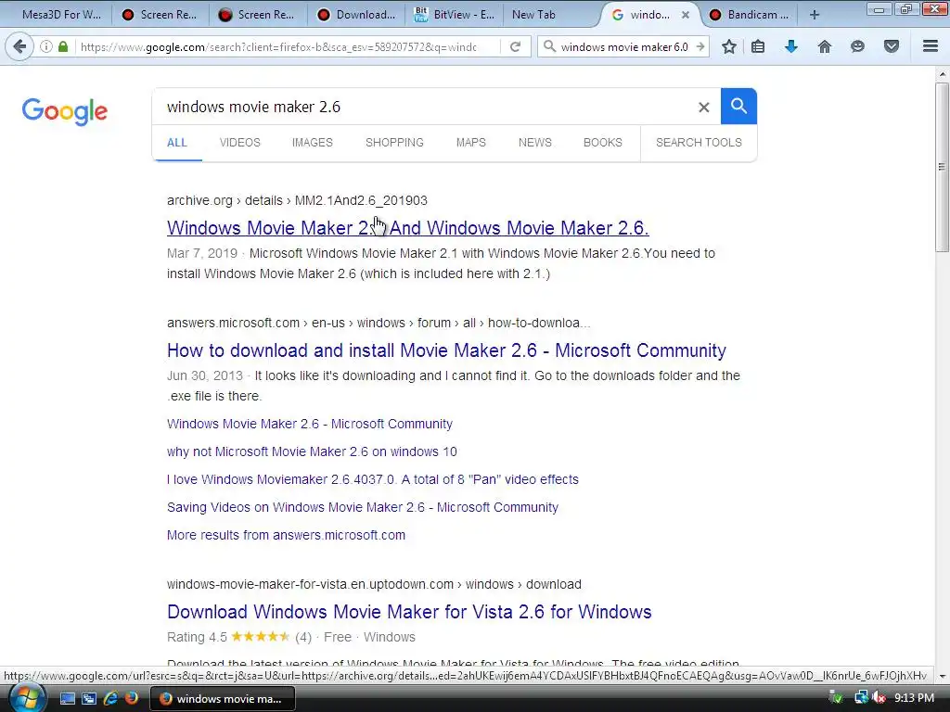The height and width of the screenshot is (712, 950).
Task: Click the 9:13 PM taskbar clock
Action: pos(914,698)
